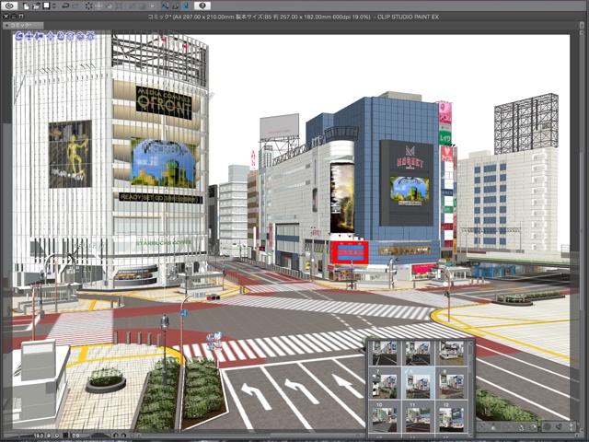Click sixth 3D object manipulator icon

71,36
